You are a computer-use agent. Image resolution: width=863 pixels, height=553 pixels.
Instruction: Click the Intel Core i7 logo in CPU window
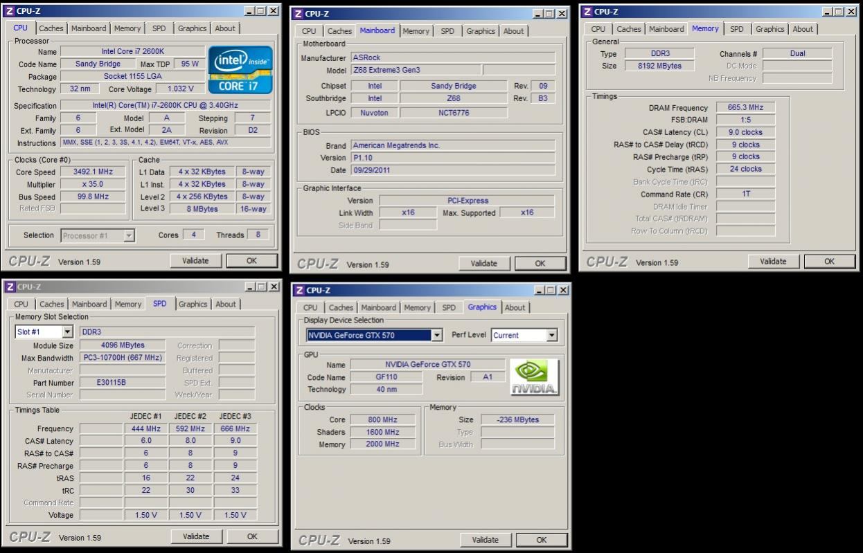[x=240, y=70]
